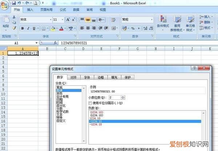
Task: Click the Save icon in quick access toolbar
Action: click(13, 3)
